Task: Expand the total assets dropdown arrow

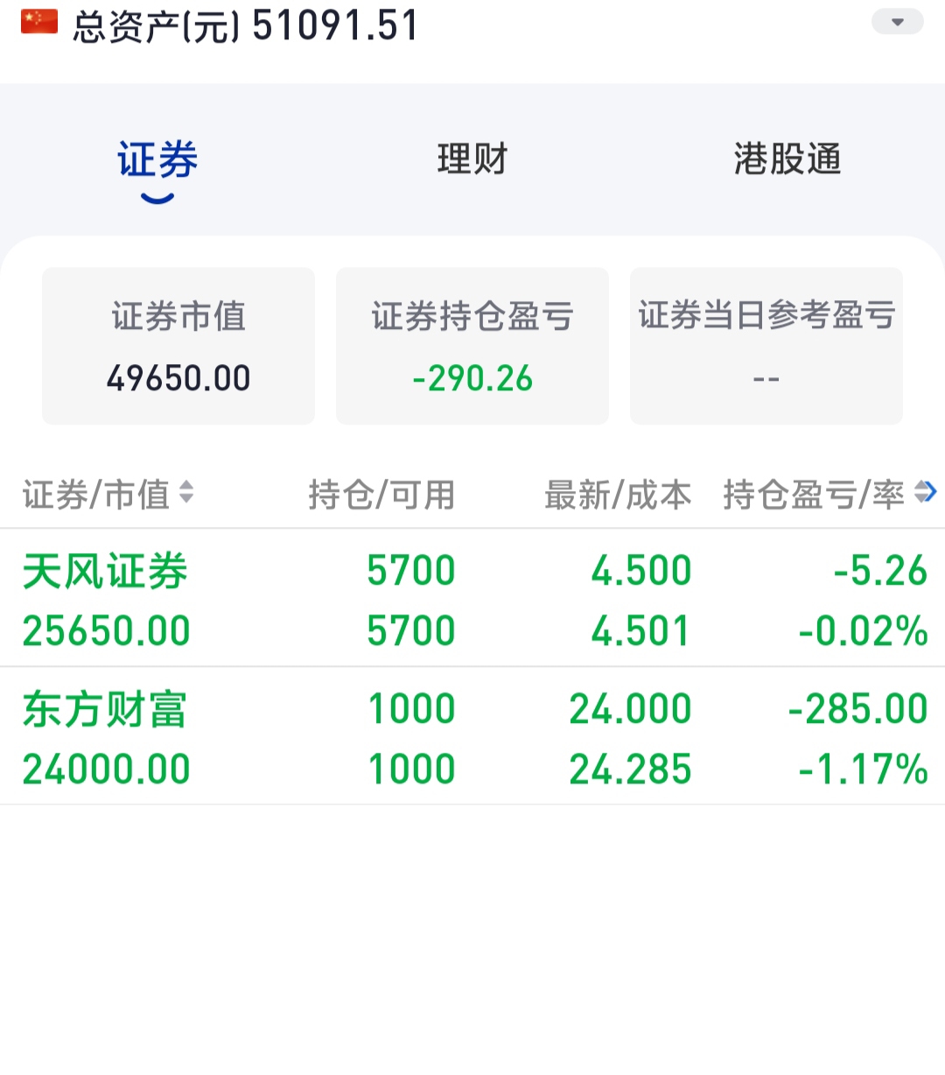Action: point(898,22)
